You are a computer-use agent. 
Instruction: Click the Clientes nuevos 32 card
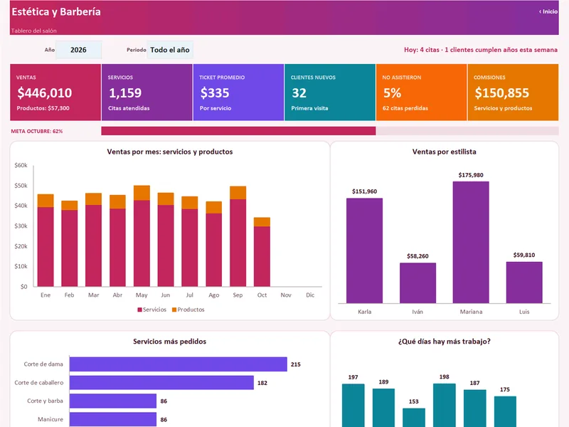[330, 93]
